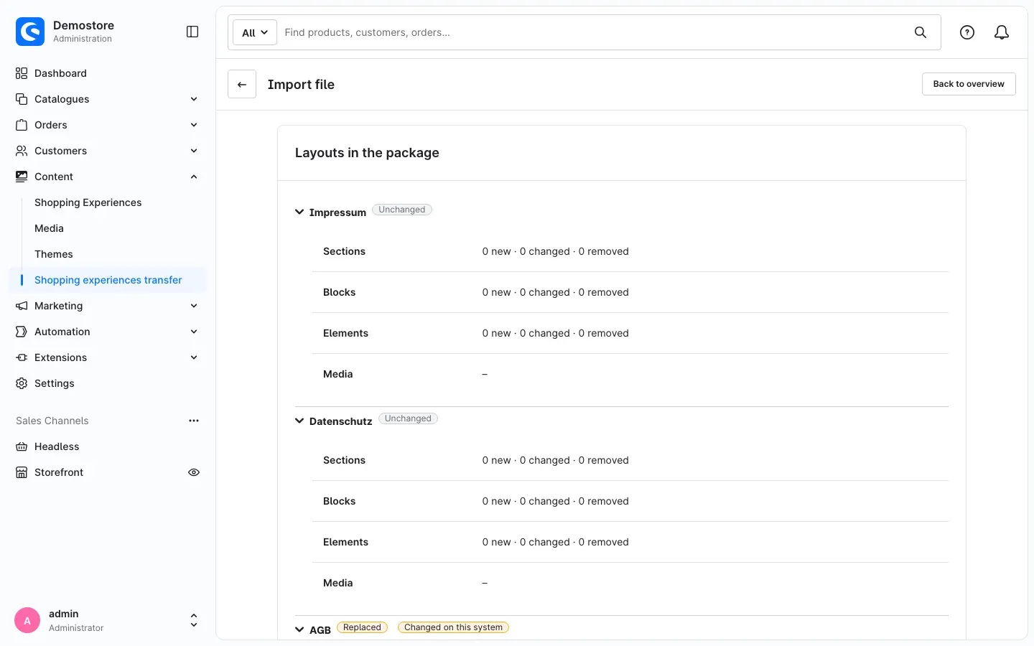
Task: Expand the Extensions menu chevron
Action: [194, 357]
